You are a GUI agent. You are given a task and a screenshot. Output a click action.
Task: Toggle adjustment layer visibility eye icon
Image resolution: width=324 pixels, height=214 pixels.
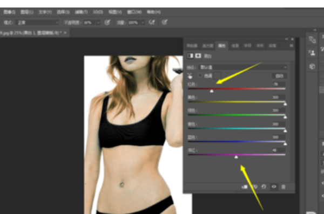274,187
